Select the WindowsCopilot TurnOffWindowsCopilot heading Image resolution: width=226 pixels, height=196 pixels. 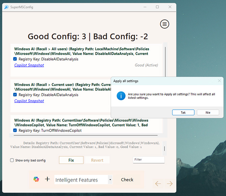pyautogui.click(x=81, y=123)
